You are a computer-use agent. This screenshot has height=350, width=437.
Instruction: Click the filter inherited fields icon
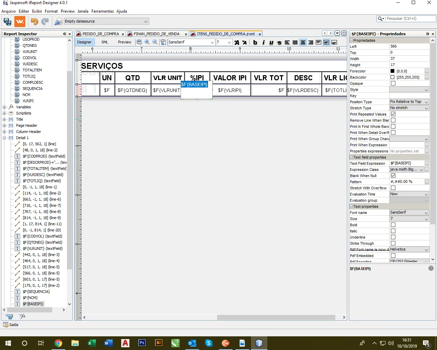tap(10, 316)
